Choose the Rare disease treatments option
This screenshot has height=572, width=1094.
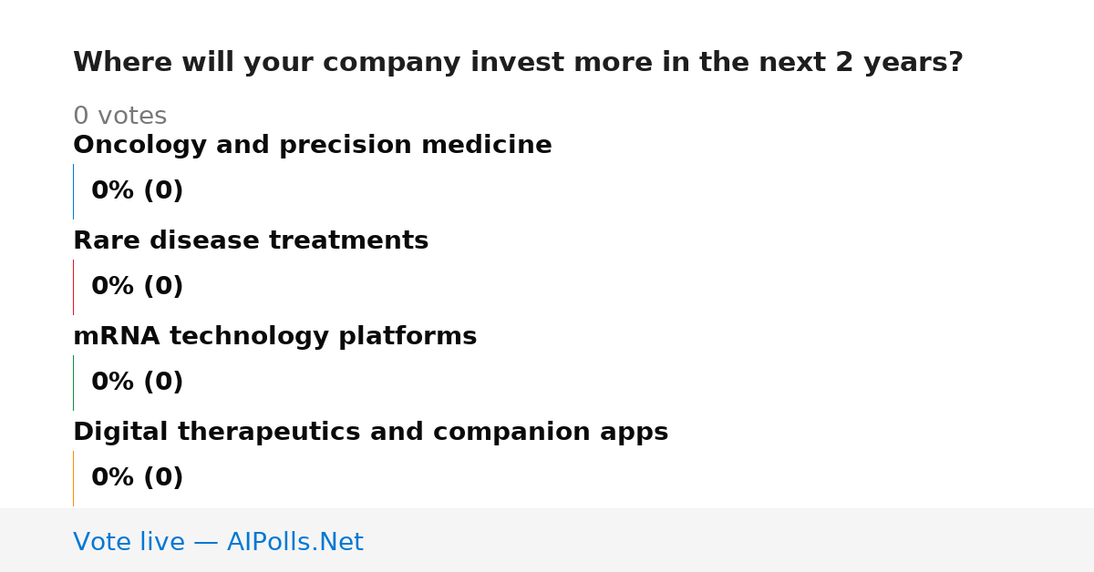click(251, 241)
